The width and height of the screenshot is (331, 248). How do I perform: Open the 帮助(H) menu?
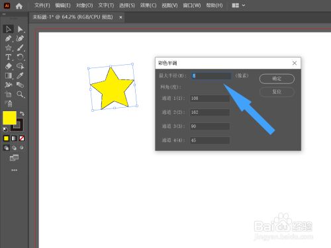(214, 5)
